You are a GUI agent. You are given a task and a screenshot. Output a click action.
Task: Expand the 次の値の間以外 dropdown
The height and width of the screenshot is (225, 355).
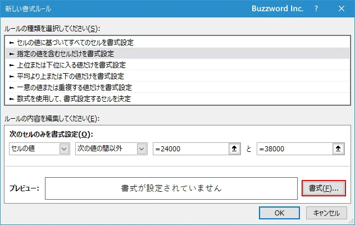click(x=111, y=149)
